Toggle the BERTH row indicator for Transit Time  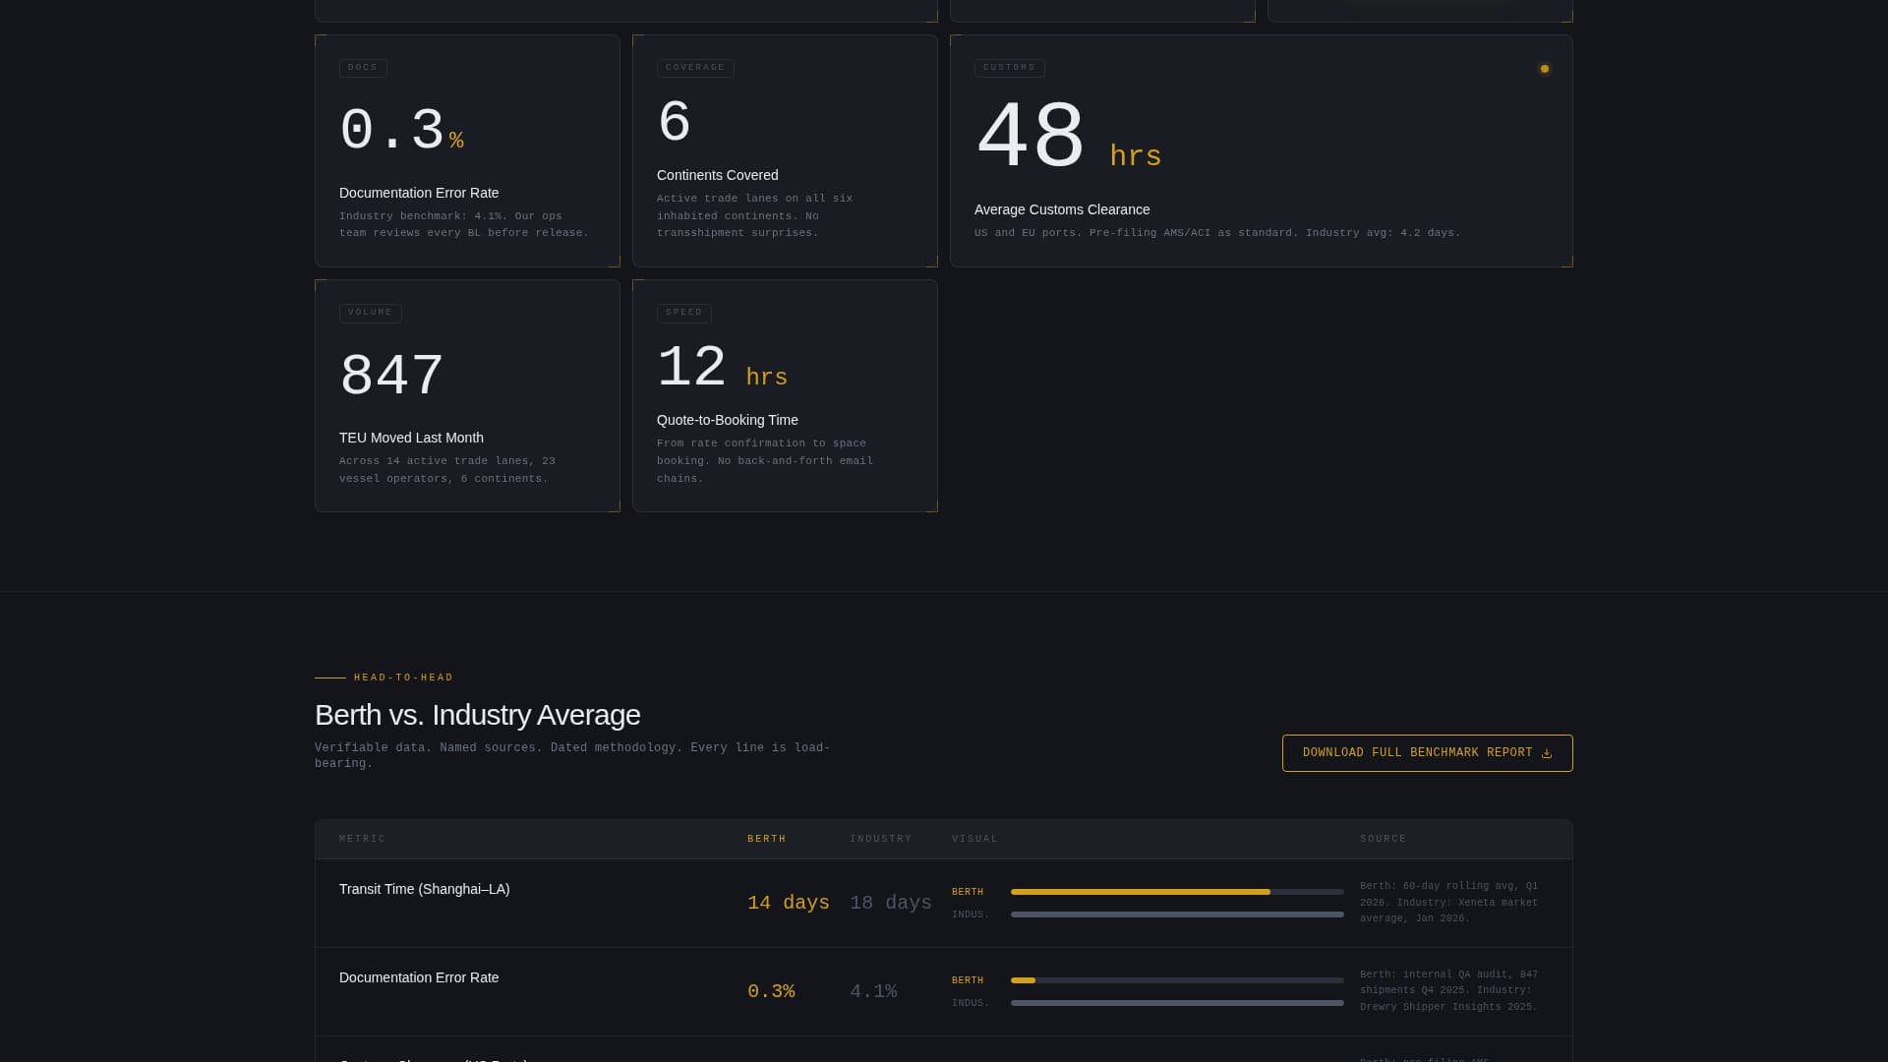968,892
